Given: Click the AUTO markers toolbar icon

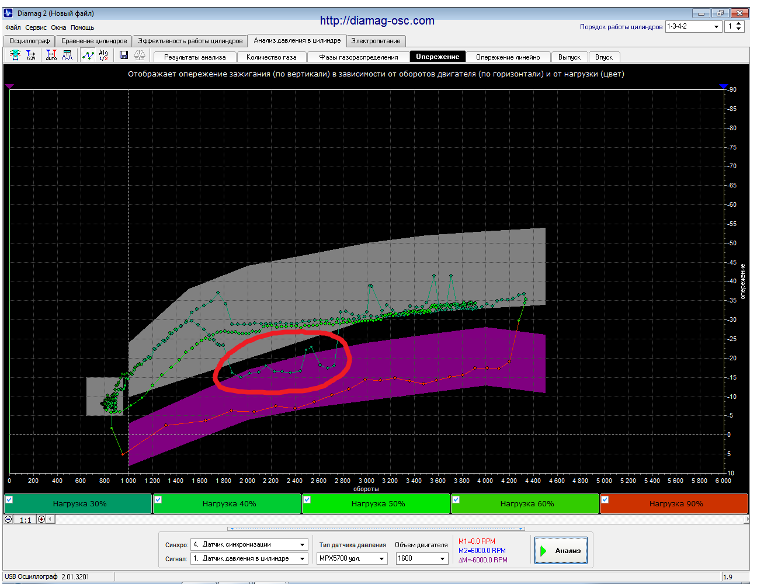Looking at the screenshot, I should tap(51, 55).
